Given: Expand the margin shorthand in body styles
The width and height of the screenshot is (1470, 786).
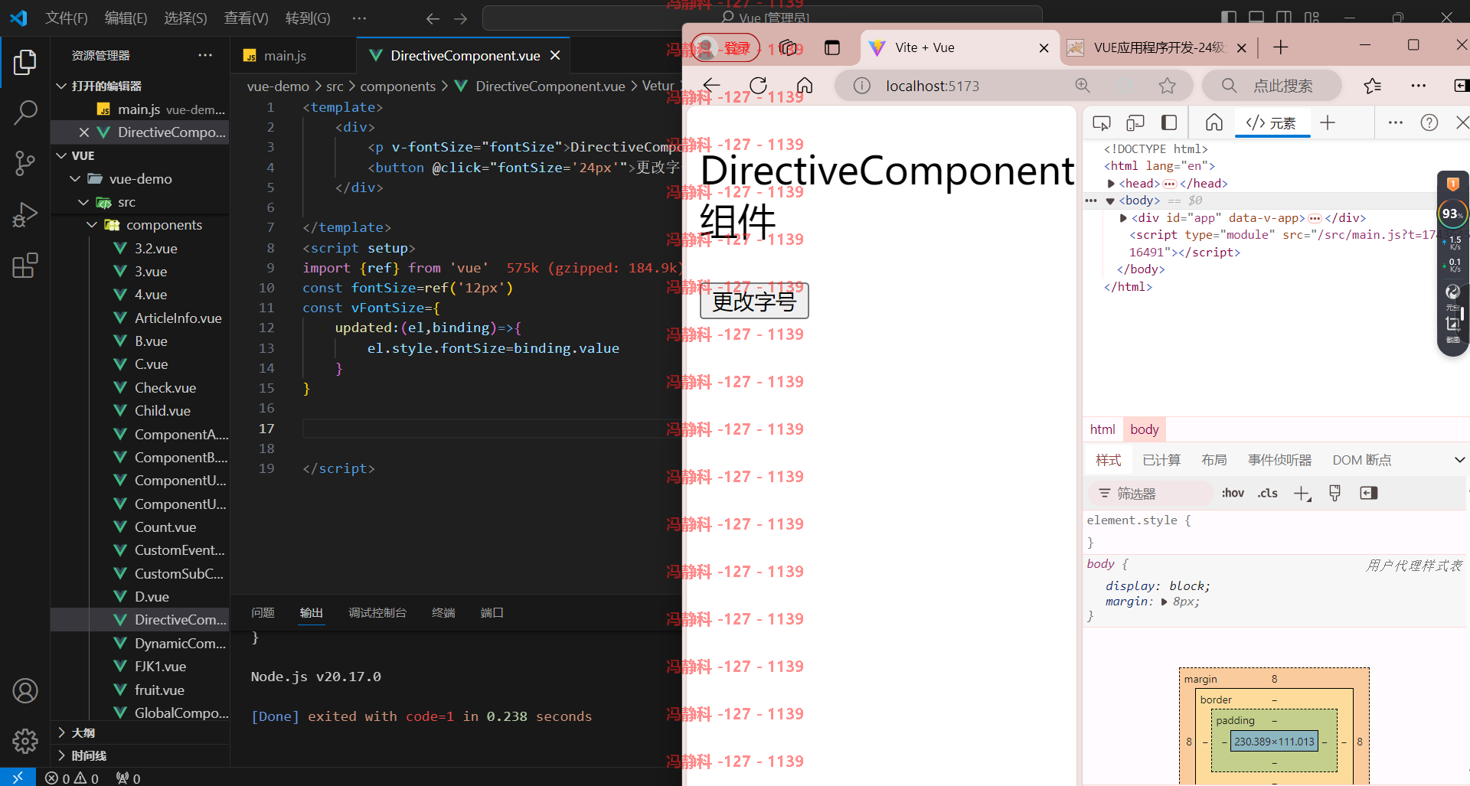Looking at the screenshot, I should [x=1165, y=602].
